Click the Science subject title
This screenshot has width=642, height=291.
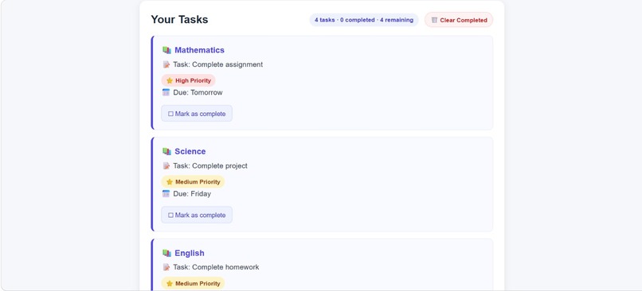point(190,151)
